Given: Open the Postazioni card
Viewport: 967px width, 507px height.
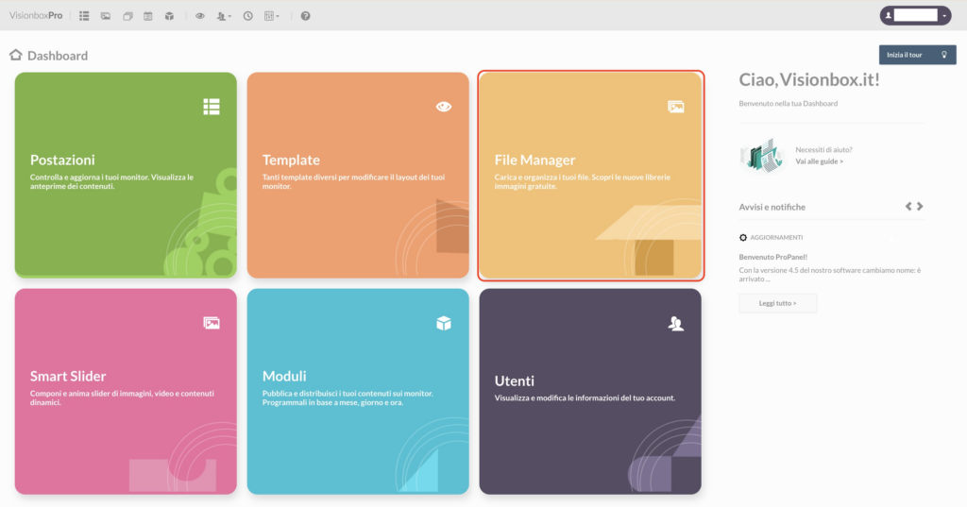Looking at the screenshot, I should point(126,176).
